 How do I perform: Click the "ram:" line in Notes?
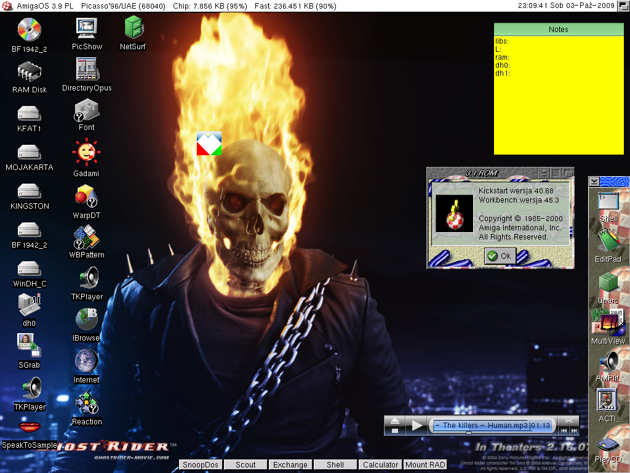click(502, 57)
